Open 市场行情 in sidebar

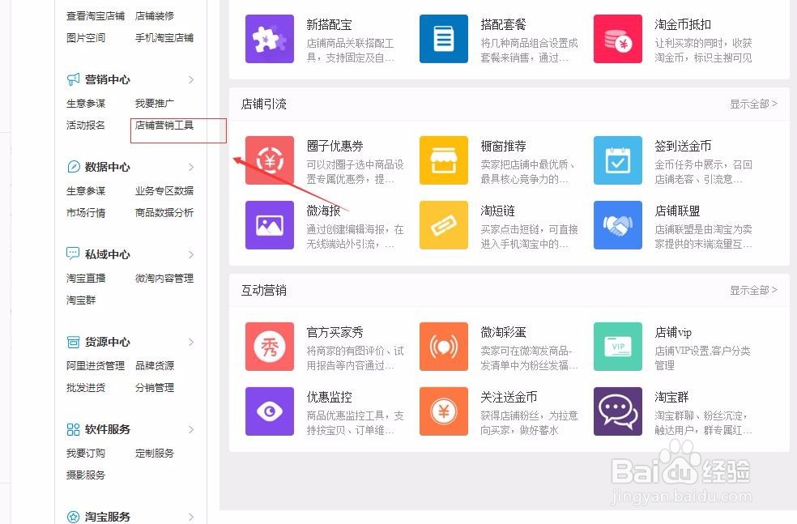click(x=85, y=212)
